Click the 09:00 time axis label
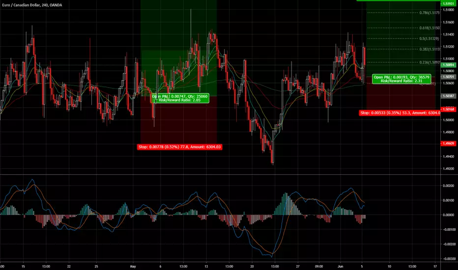 coord(319,266)
